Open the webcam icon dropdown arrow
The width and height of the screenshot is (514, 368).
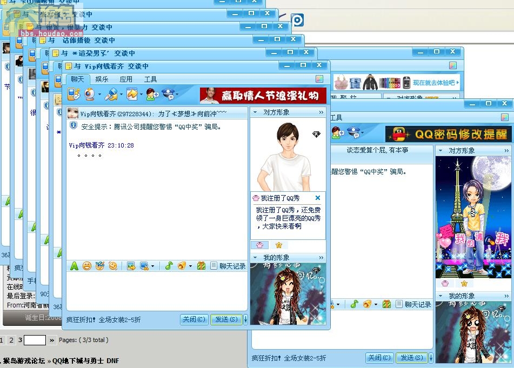pyautogui.click(x=99, y=95)
